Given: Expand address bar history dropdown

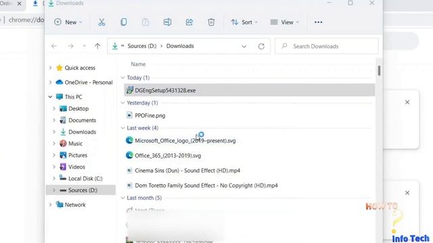Looking at the screenshot, I should [244, 47].
